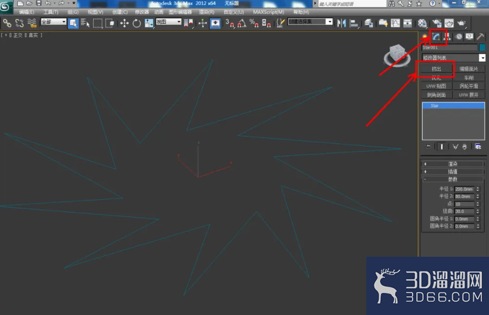Click the 车削 lathe modifier button

click(x=469, y=78)
